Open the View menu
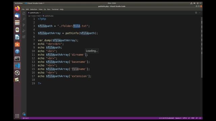The height and width of the screenshot is (121, 216). pos(40,9)
